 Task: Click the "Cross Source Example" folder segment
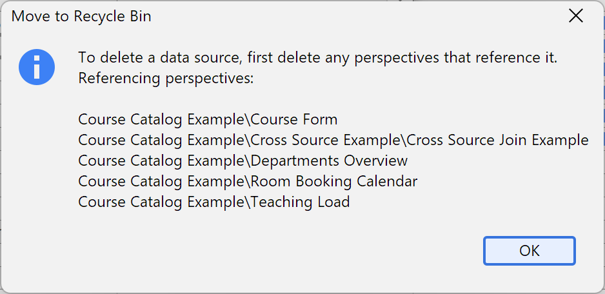[326, 140]
